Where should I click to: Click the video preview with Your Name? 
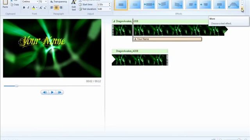tap(52, 48)
